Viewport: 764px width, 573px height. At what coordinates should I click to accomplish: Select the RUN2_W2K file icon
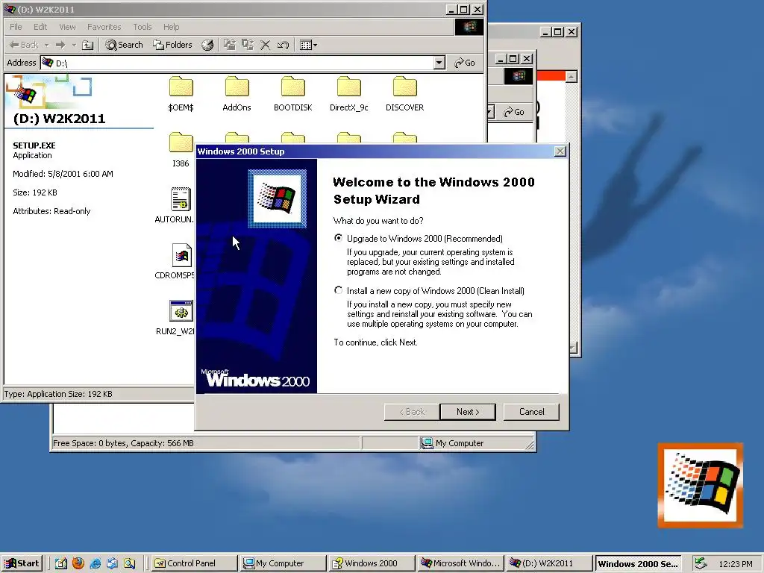(181, 311)
